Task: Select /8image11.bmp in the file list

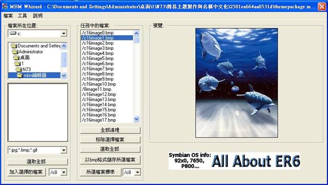Action: pyautogui.click(x=107, y=89)
